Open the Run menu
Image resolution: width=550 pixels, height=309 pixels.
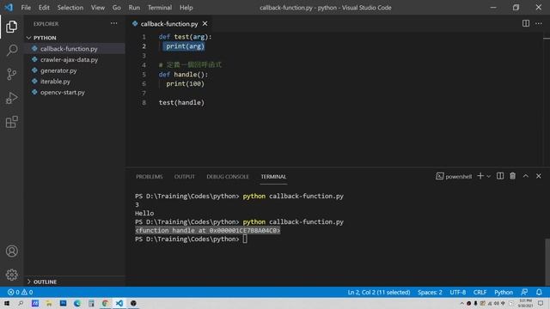pyautogui.click(x=134, y=8)
